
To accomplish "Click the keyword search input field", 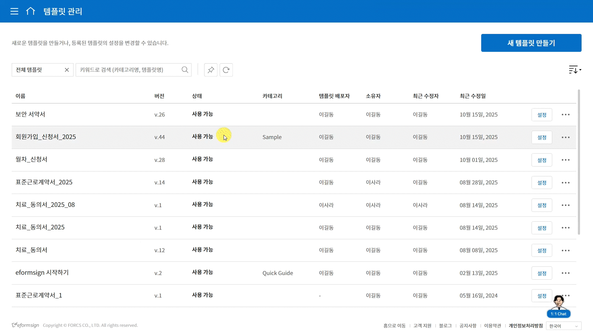I will tap(128, 70).
